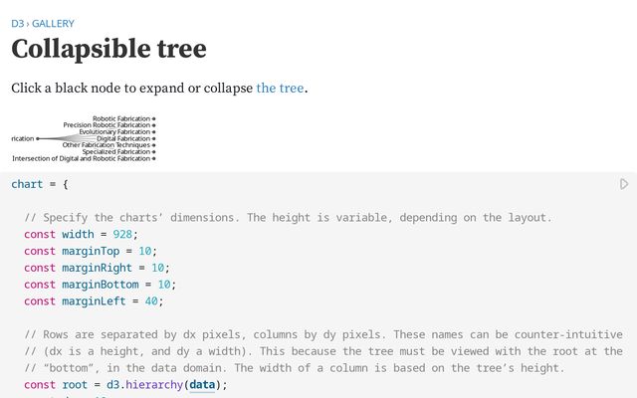Click the marginLeft value 40
Screen dimensions: 637x398
click(151, 300)
